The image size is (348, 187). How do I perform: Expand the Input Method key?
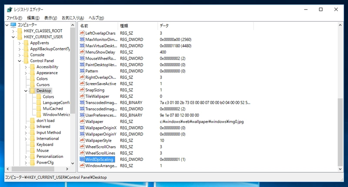(26, 133)
